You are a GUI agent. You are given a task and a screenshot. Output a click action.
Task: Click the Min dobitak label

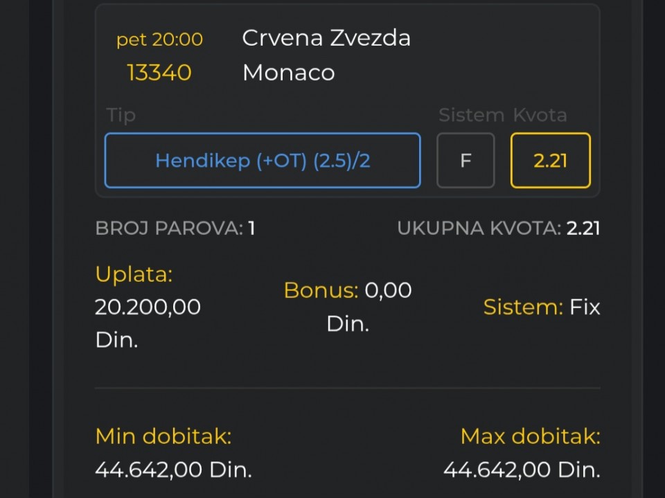tap(163, 436)
